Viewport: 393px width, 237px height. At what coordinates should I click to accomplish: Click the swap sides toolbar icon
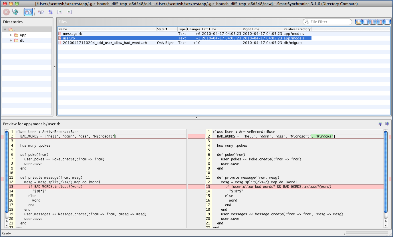pos(50,12)
